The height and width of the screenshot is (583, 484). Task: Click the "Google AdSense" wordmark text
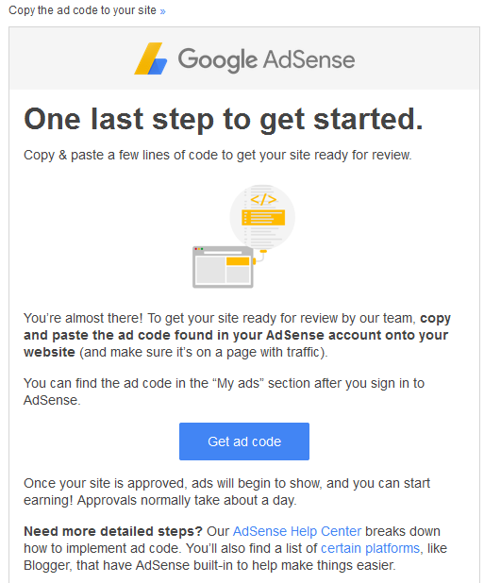266,59
